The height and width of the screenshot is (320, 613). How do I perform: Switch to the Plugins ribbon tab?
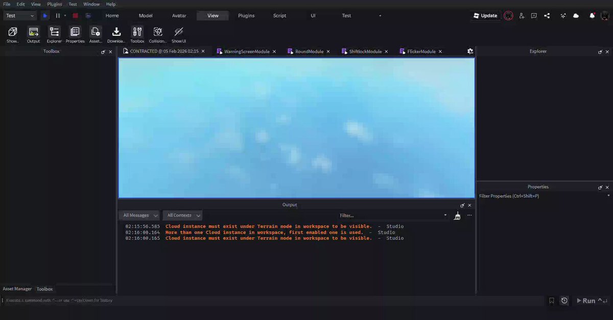click(246, 16)
